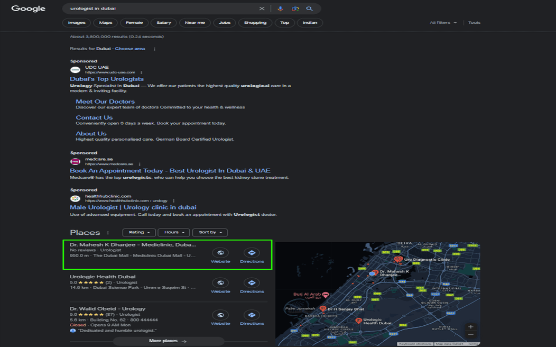Open the healthhubclinic ad options menu
This screenshot has width=556, height=347.
pos(173,201)
